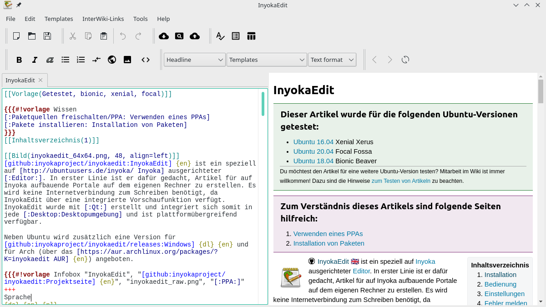Click the InyokaEdit GitHub link in the preview
This screenshot has height=307, width=546.
click(333, 262)
